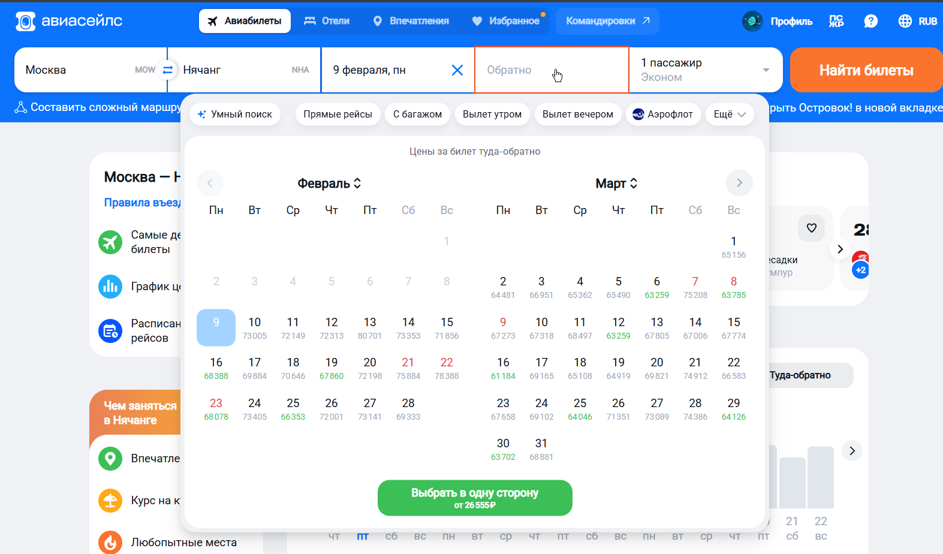Go to next month in calendar
Viewport: 943px width, 554px height.
coord(739,183)
